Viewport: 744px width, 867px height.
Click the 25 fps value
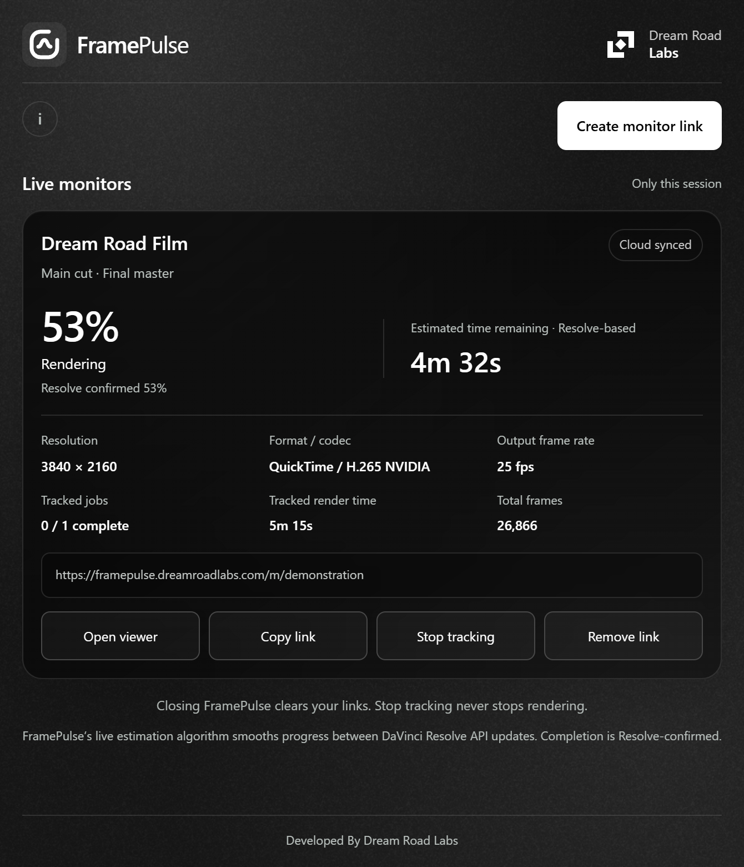pos(515,467)
